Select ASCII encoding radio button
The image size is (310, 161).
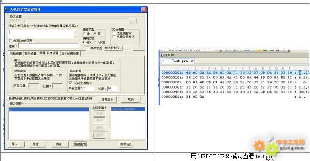click(95, 42)
